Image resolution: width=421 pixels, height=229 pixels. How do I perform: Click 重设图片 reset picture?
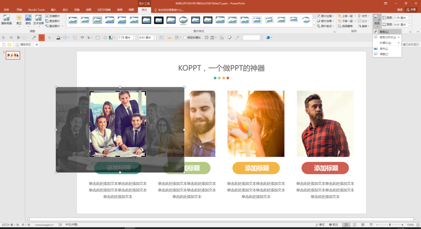(x=53, y=26)
